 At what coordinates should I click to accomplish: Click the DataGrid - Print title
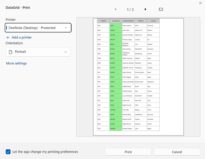[x=18, y=8]
